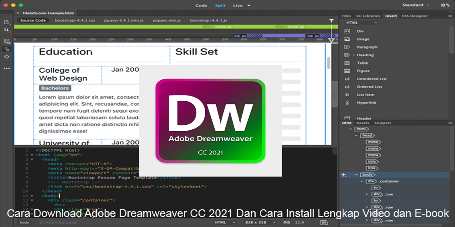Click the real-time preview icon in status bar

(324, 222)
